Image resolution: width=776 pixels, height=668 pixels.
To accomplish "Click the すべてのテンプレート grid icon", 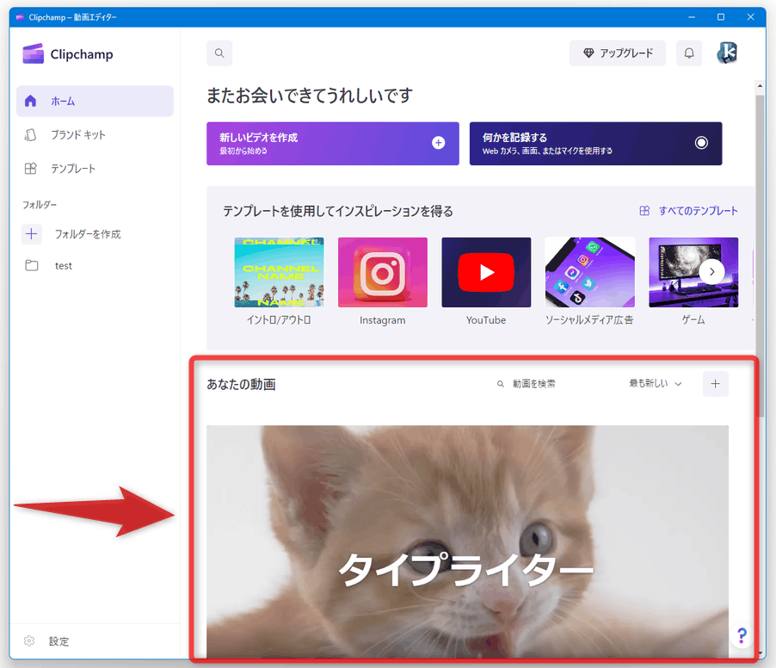I will [x=644, y=211].
